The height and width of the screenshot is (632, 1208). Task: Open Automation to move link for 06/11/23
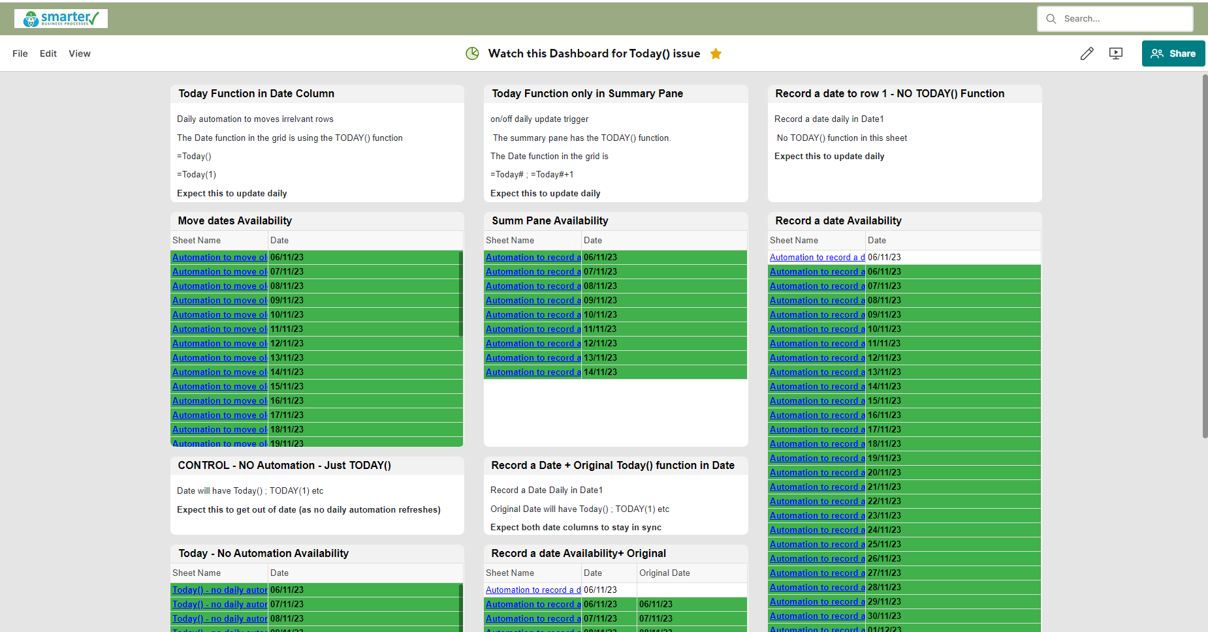pyautogui.click(x=219, y=258)
